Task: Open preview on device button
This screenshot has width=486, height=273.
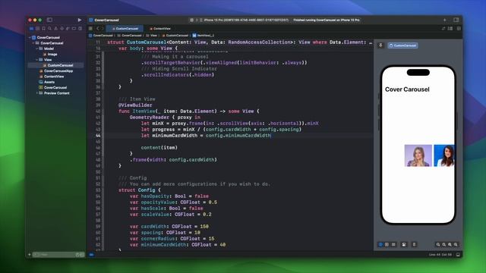Action: 414,244
